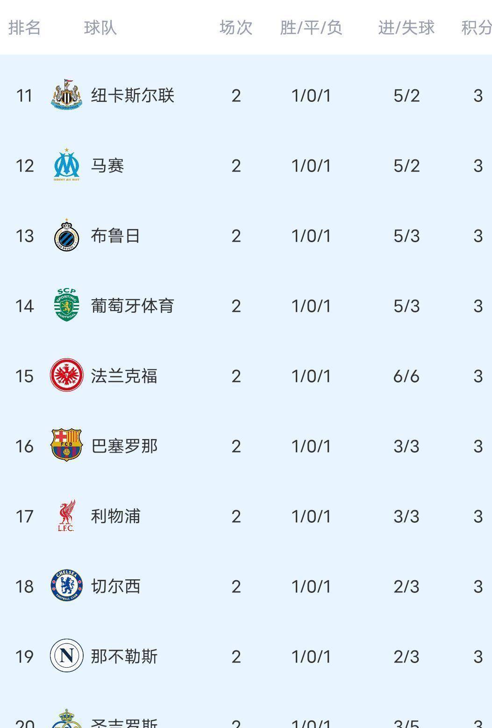Screen dimensions: 492x728
Task: Click the Marseille club crest
Action: [67, 166]
